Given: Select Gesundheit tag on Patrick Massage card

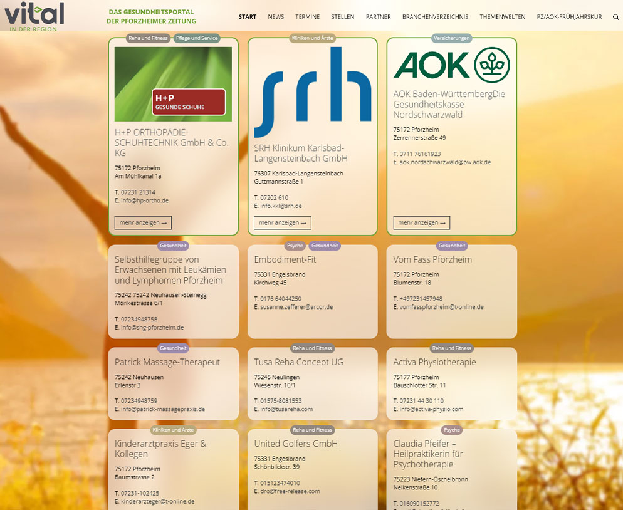Looking at the screenshot, I should coord(173,348).
